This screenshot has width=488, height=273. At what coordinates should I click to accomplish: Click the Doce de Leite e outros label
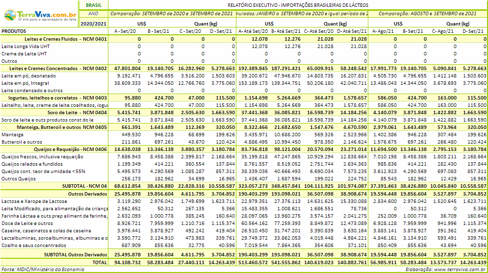coord(27,223)
